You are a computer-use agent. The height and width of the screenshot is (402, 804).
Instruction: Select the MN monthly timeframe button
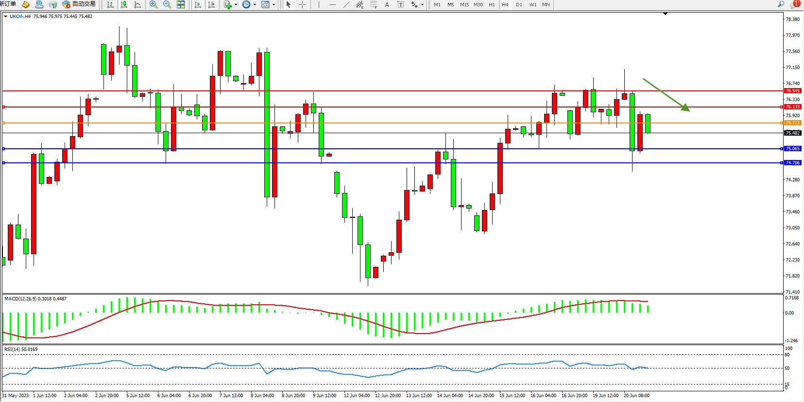[x=546, y=4]
